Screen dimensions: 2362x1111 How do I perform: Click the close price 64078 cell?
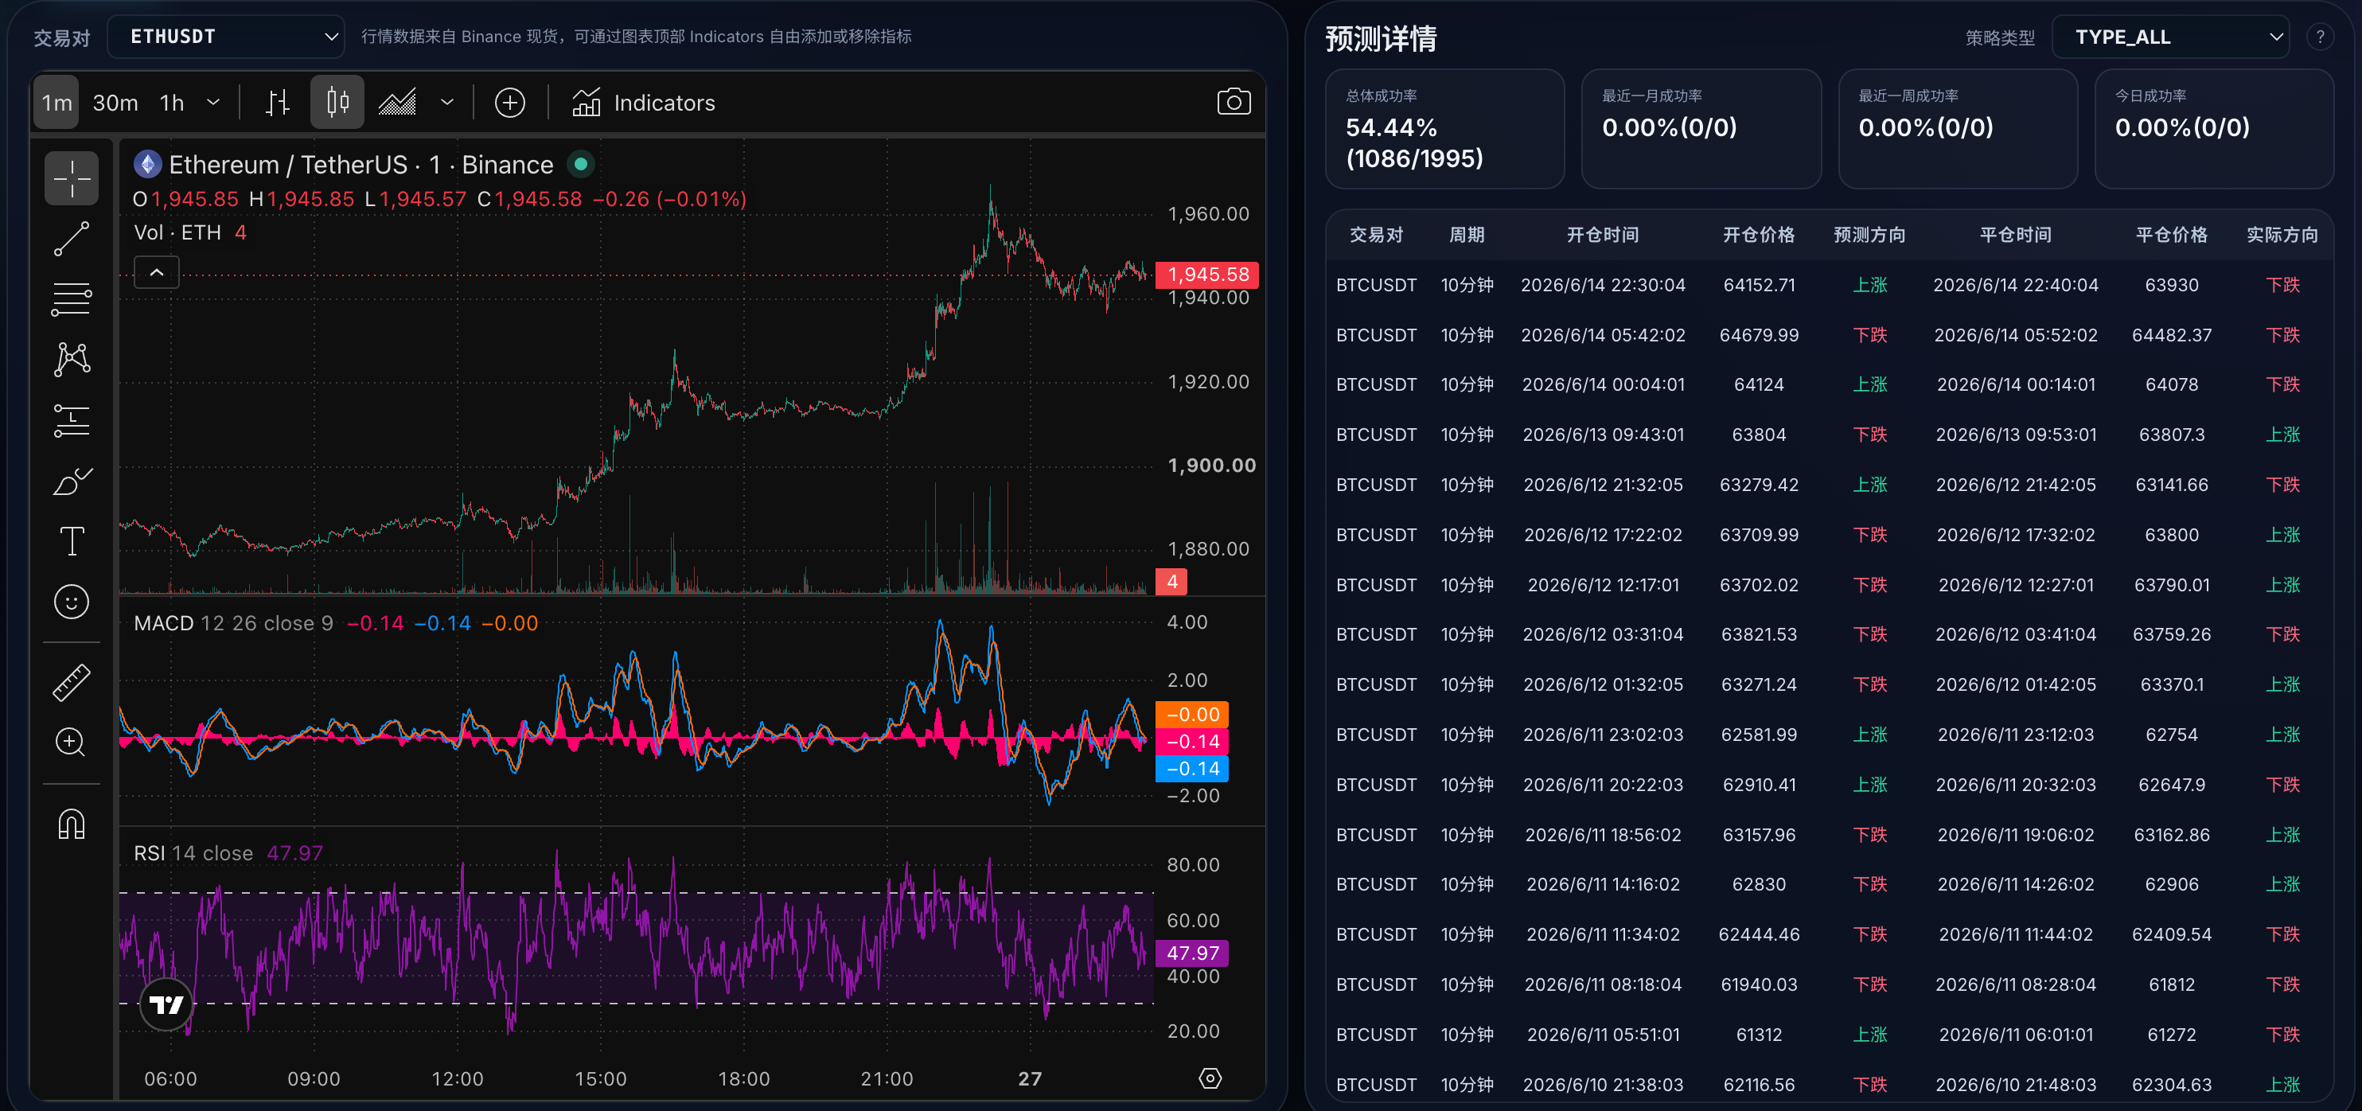(2171, 385)
